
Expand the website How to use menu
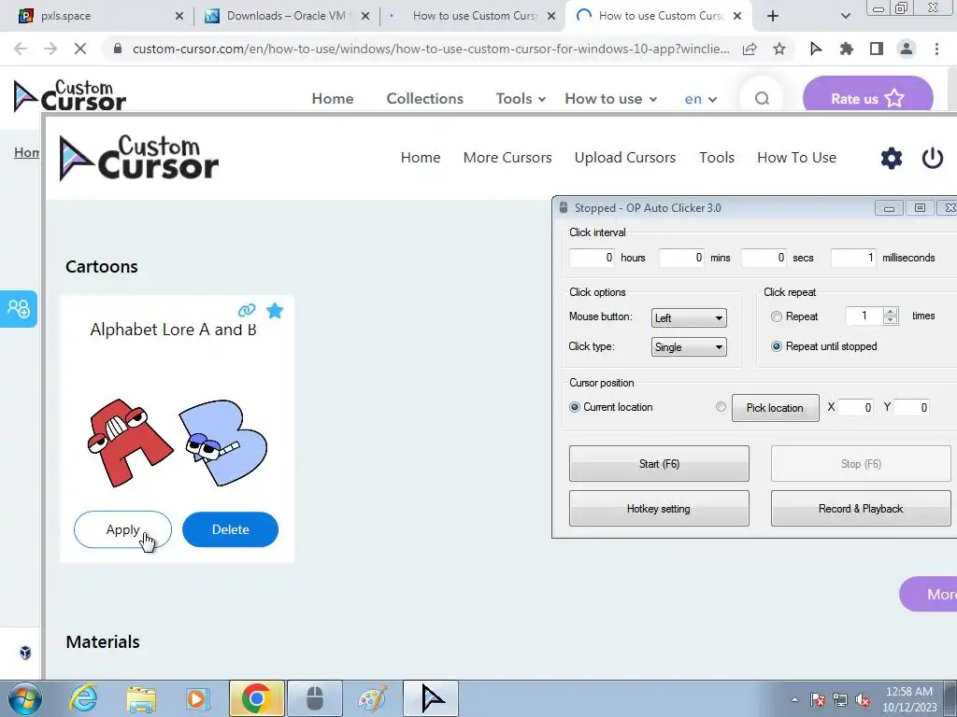point(610,98)
